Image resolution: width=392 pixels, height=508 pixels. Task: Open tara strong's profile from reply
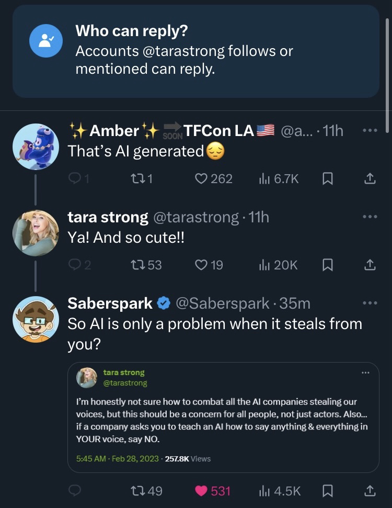point(108,217)
